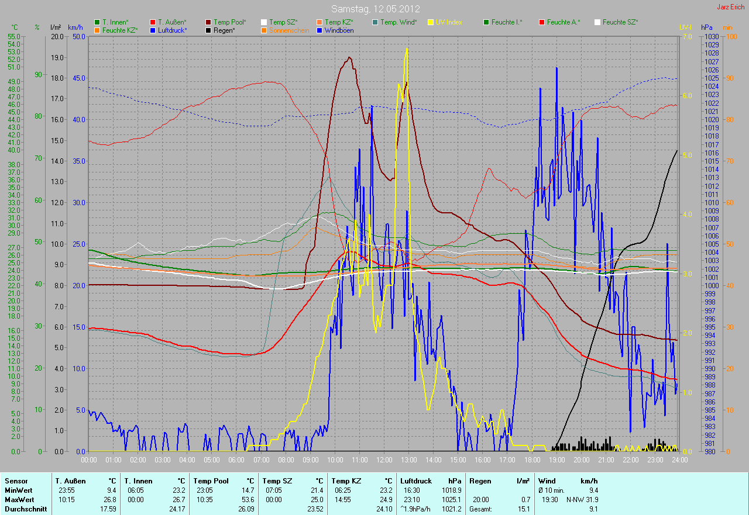Image resolution: width=749 pixels, height=515 pixels.
Task: Click the blue Luftdruck legend square
Action: [152, 30]
